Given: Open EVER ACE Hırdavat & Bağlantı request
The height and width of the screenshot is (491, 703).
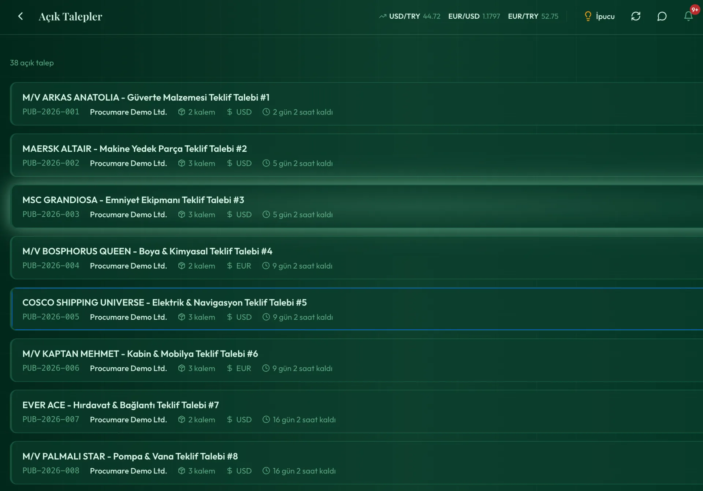Looking at the screenshot, I should click(357, 411).
